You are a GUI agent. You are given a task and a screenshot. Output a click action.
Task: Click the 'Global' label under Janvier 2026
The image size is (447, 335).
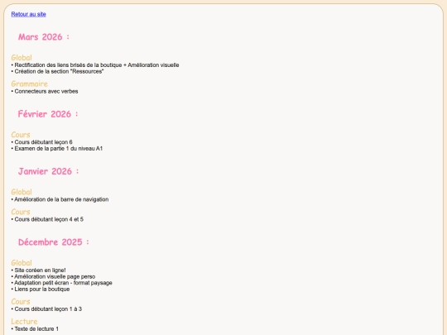(22, 192)
